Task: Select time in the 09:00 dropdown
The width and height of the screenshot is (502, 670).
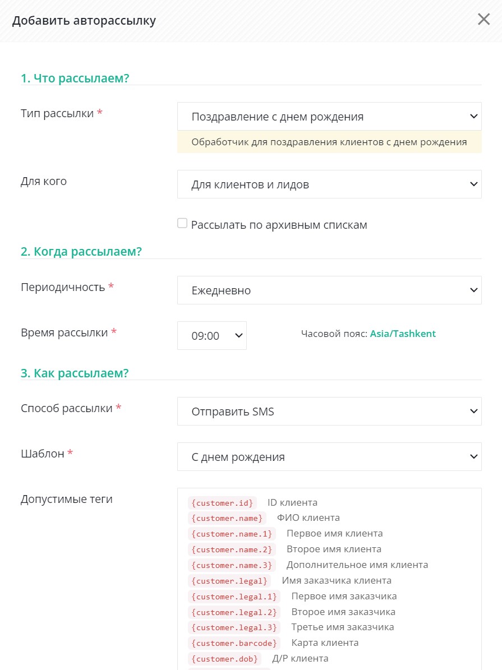Action: click(211, 335)
